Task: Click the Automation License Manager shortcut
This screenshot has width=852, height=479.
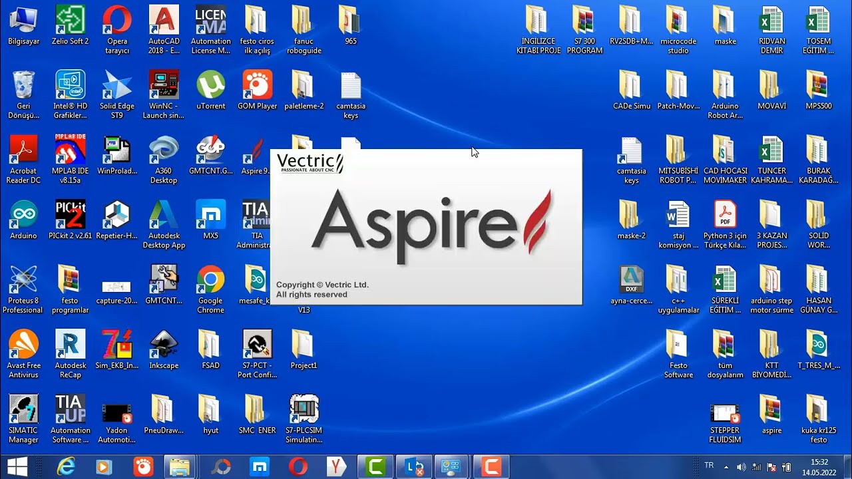Action: 210,31
